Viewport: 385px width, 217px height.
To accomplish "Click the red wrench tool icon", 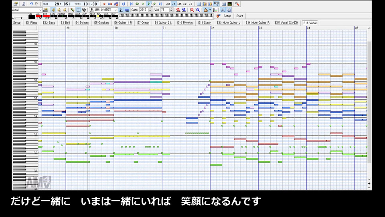I will 237,4.
